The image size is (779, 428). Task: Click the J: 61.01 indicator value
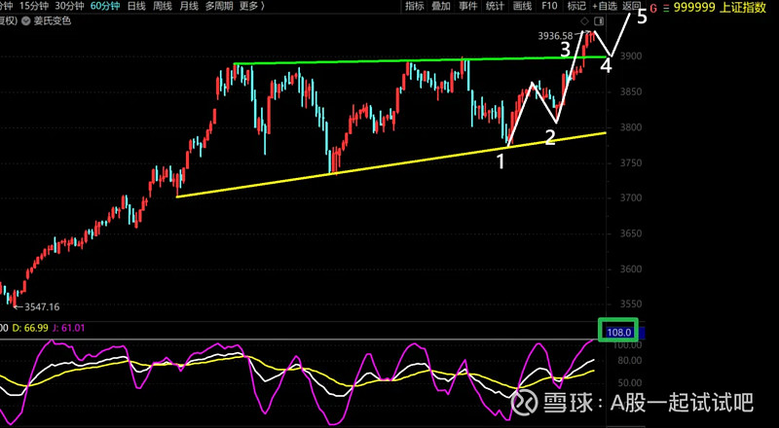(x=69, y=328)
